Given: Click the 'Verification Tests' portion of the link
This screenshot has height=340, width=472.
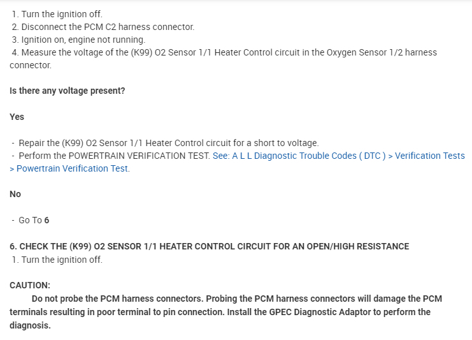Looking at the screenshot, I should (429, 156).
